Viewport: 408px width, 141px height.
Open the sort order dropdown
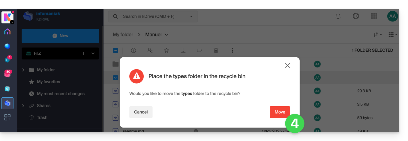(x=377, y=35)
